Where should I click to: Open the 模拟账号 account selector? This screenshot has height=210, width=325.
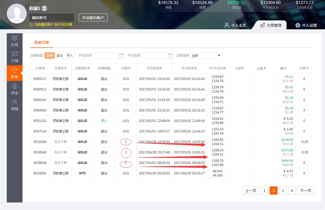pos(52,17)
